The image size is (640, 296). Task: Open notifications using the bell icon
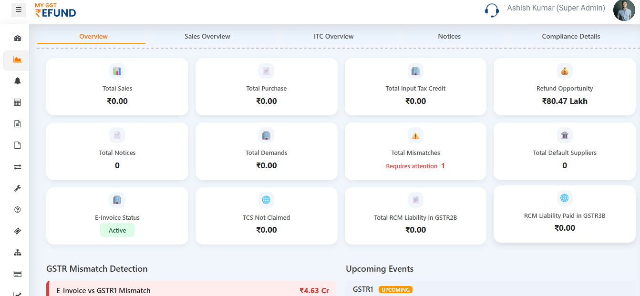point(17,81)
